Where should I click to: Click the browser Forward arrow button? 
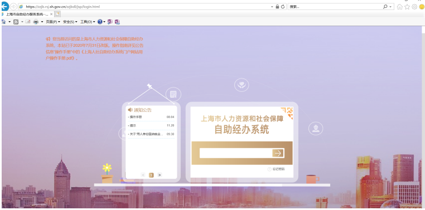point(13,7)
